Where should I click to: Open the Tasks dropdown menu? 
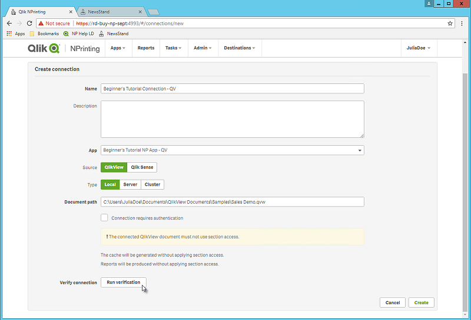(x=173, y=48)
